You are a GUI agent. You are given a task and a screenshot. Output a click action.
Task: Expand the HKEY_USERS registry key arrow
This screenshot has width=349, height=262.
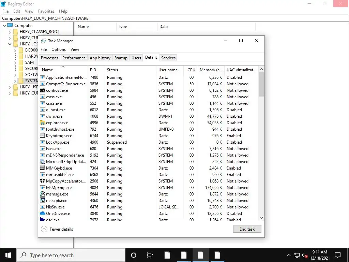click(10, 87)
